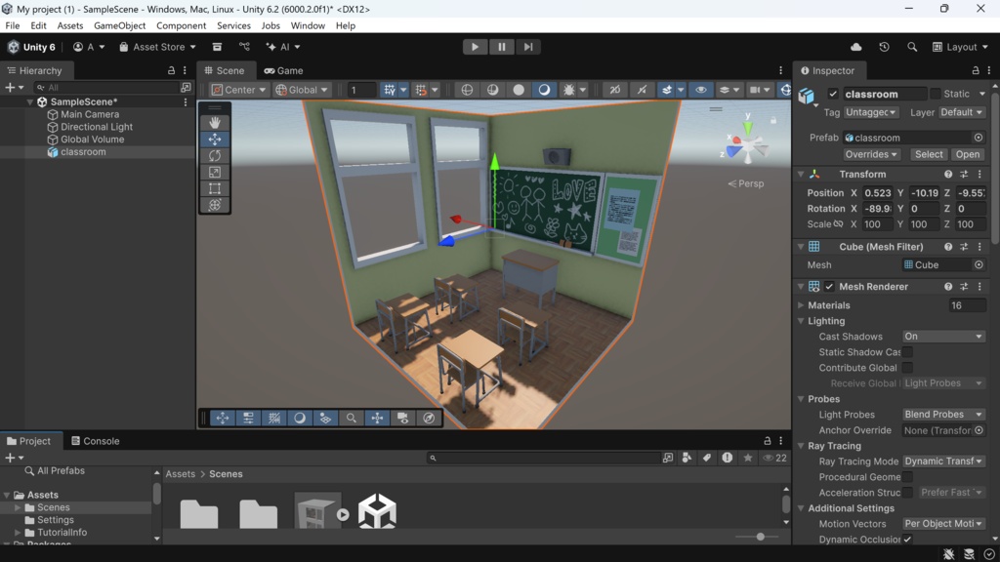Switch to the Game tab
This screenshot has width=1000, height=562.
coord(284,70)
